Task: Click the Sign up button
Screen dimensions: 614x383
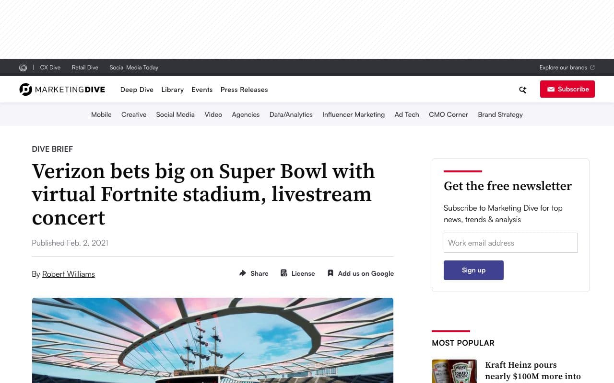Action: pos(473,270)
